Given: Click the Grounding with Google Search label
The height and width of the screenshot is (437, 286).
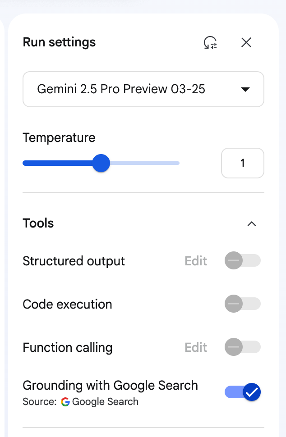Looking at the screenshot, I should (110, 386).
